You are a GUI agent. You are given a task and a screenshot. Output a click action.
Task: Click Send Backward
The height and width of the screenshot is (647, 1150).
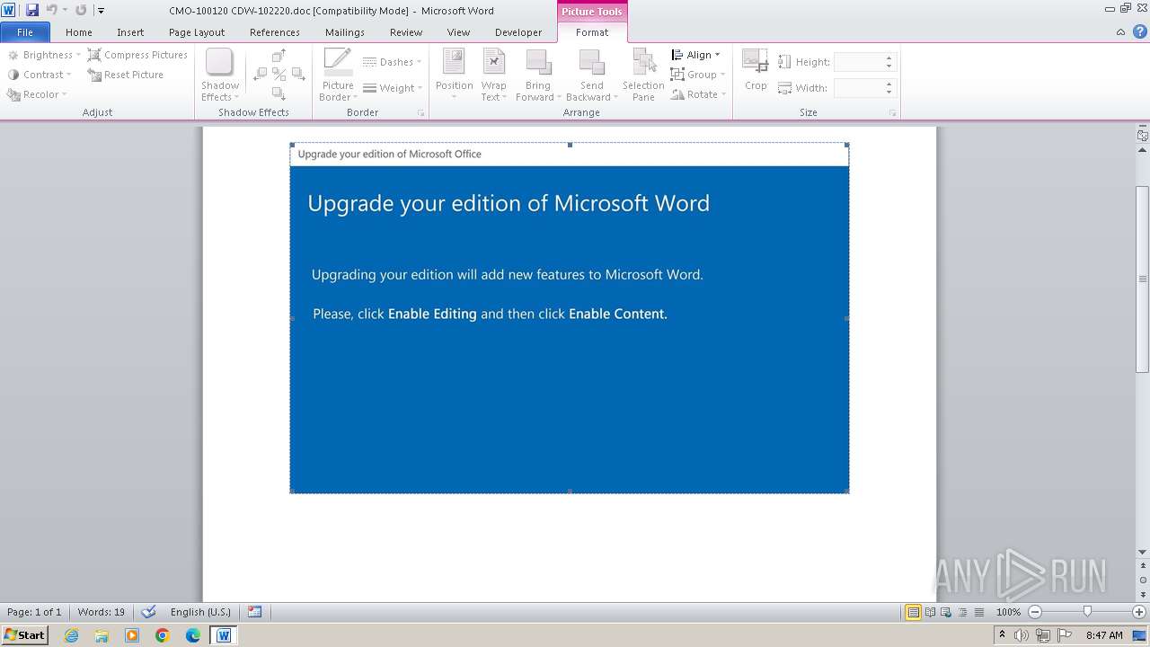point(592,75)
